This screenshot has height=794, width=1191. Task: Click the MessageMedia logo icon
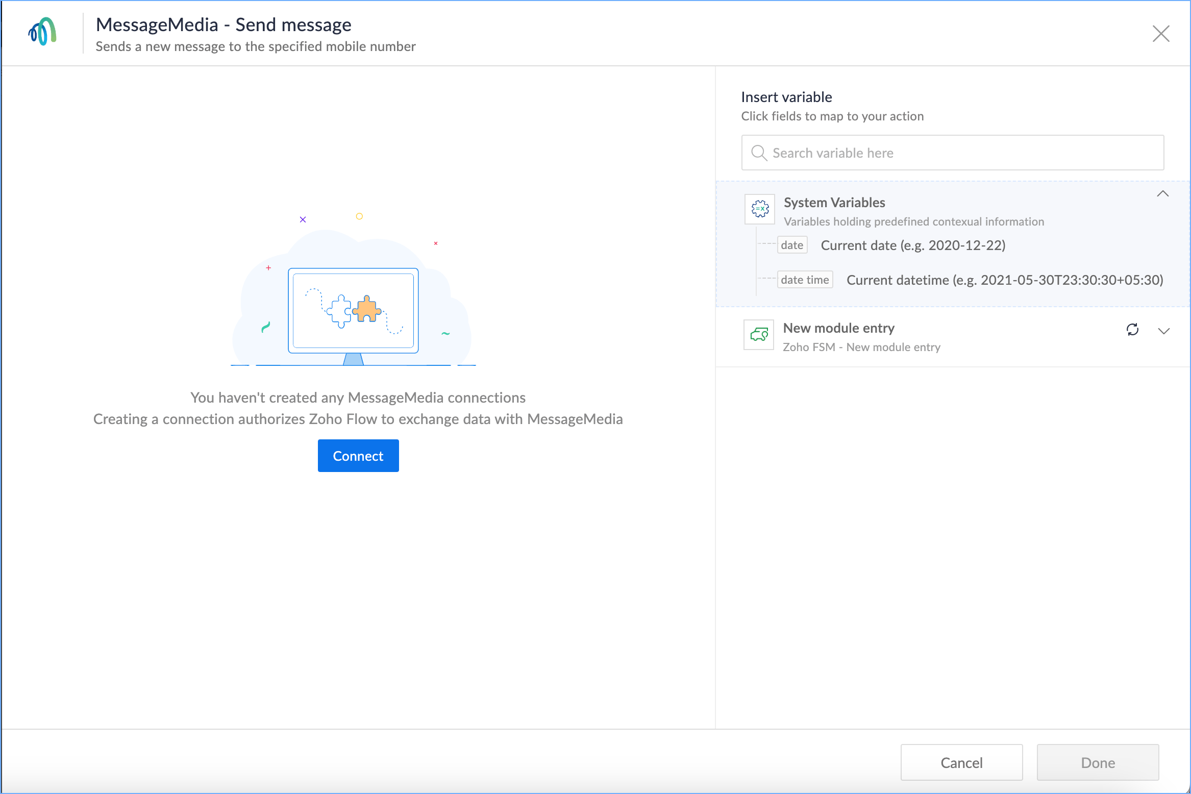coord(42,32)
